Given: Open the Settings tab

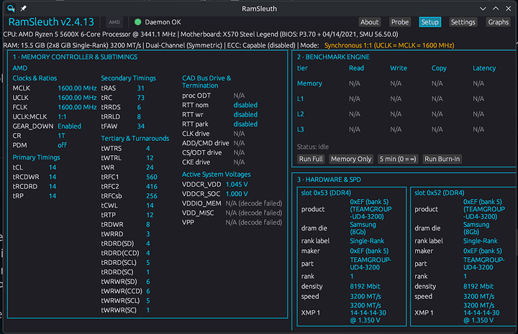Looking at the screenshot, I should point(463,22).
